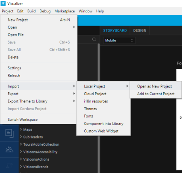Screen dimensions: 183x173
Task: Open the Export submenu arrow
Action: (x=74, y=94)
